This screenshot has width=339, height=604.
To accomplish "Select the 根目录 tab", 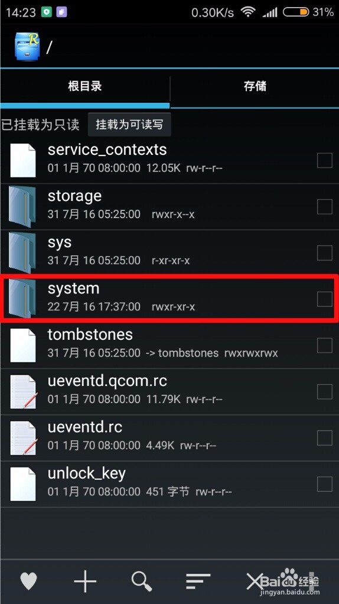I will point(84,86).
